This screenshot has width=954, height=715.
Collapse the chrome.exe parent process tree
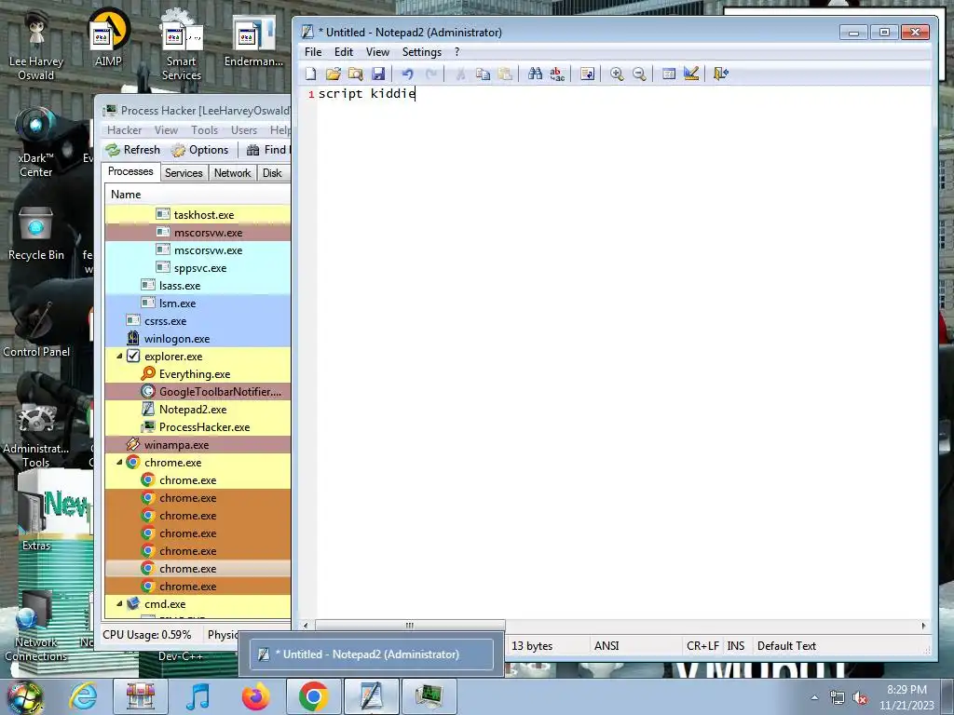tap(119, 462)
